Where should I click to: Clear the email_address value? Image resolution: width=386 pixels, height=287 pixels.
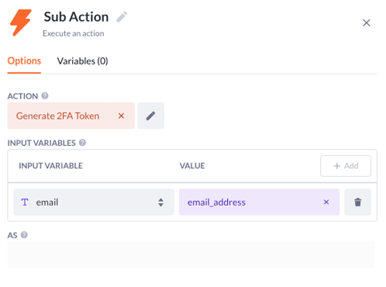[x=326, y=202]
